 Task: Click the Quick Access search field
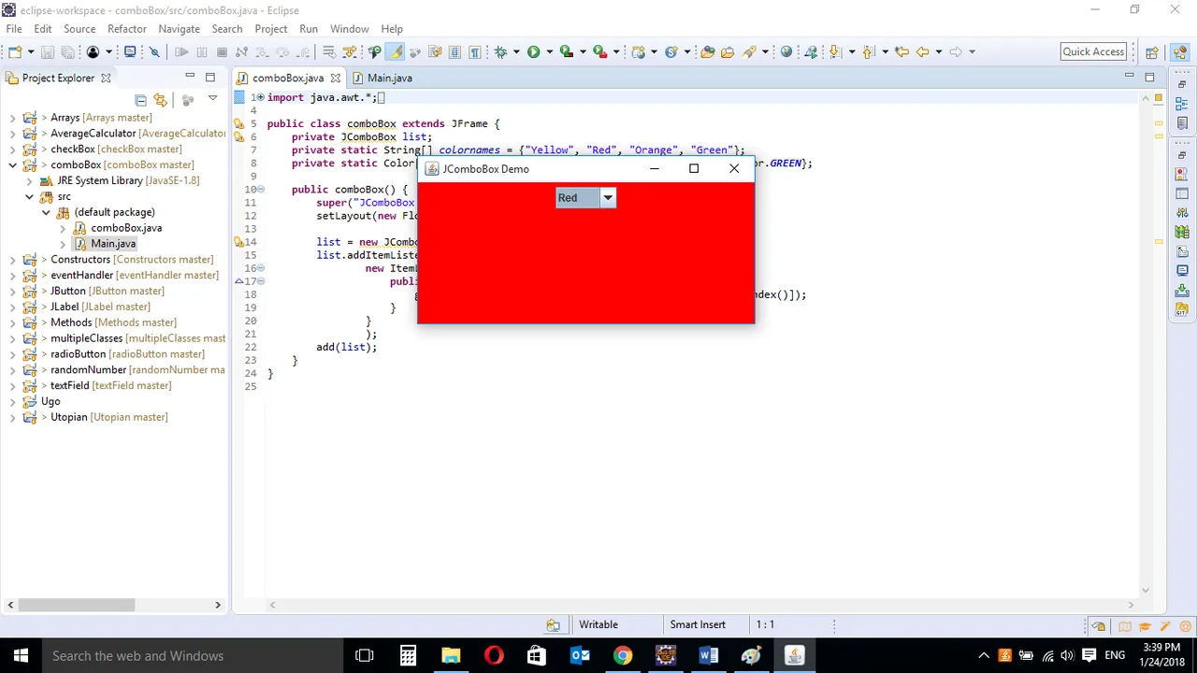click(1093, 52)
